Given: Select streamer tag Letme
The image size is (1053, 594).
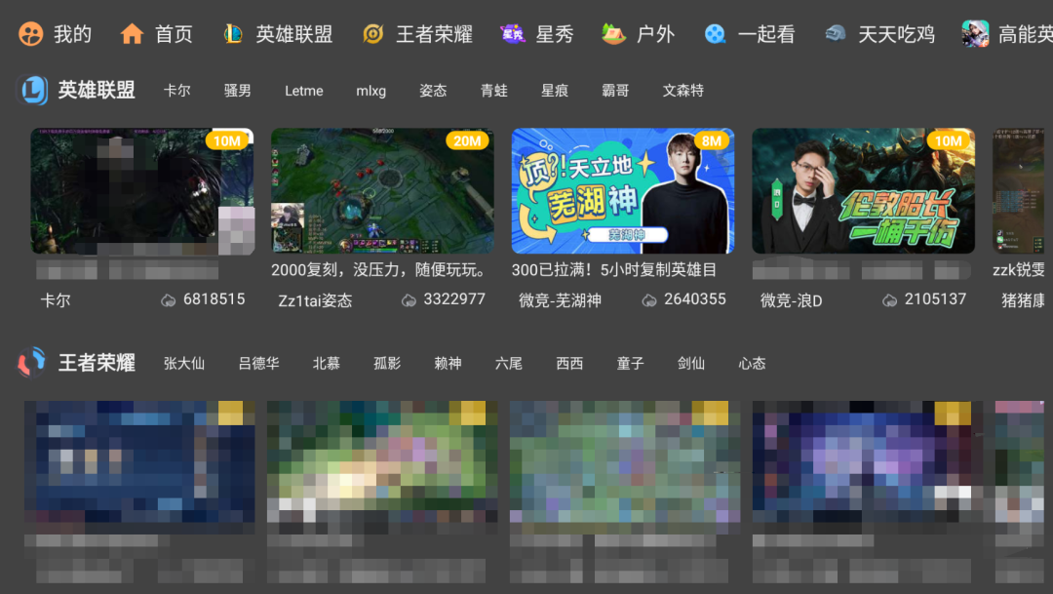Looking at the screenshot, I should coord(303,91).
